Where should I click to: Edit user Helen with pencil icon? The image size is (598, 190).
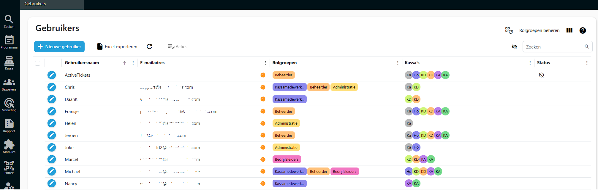tap(52, 123)
